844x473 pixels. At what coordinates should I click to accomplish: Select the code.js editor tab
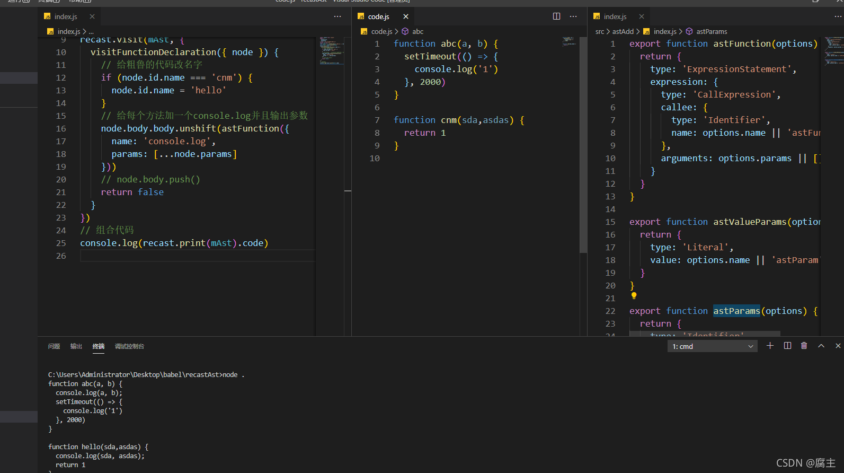[379, 16]
